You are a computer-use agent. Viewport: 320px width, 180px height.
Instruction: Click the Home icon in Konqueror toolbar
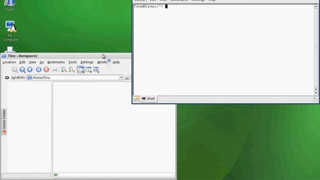click(30, 69)
